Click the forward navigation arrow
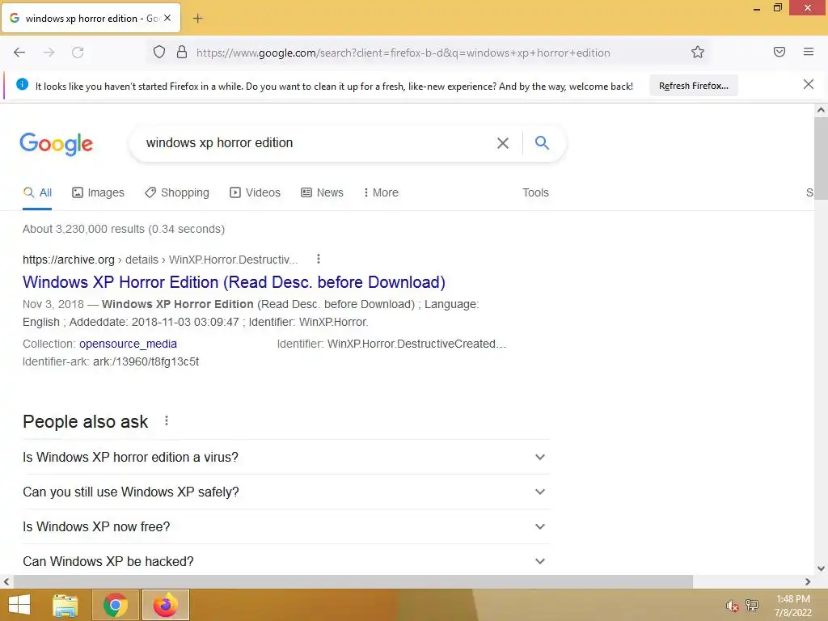 (49, 53)
